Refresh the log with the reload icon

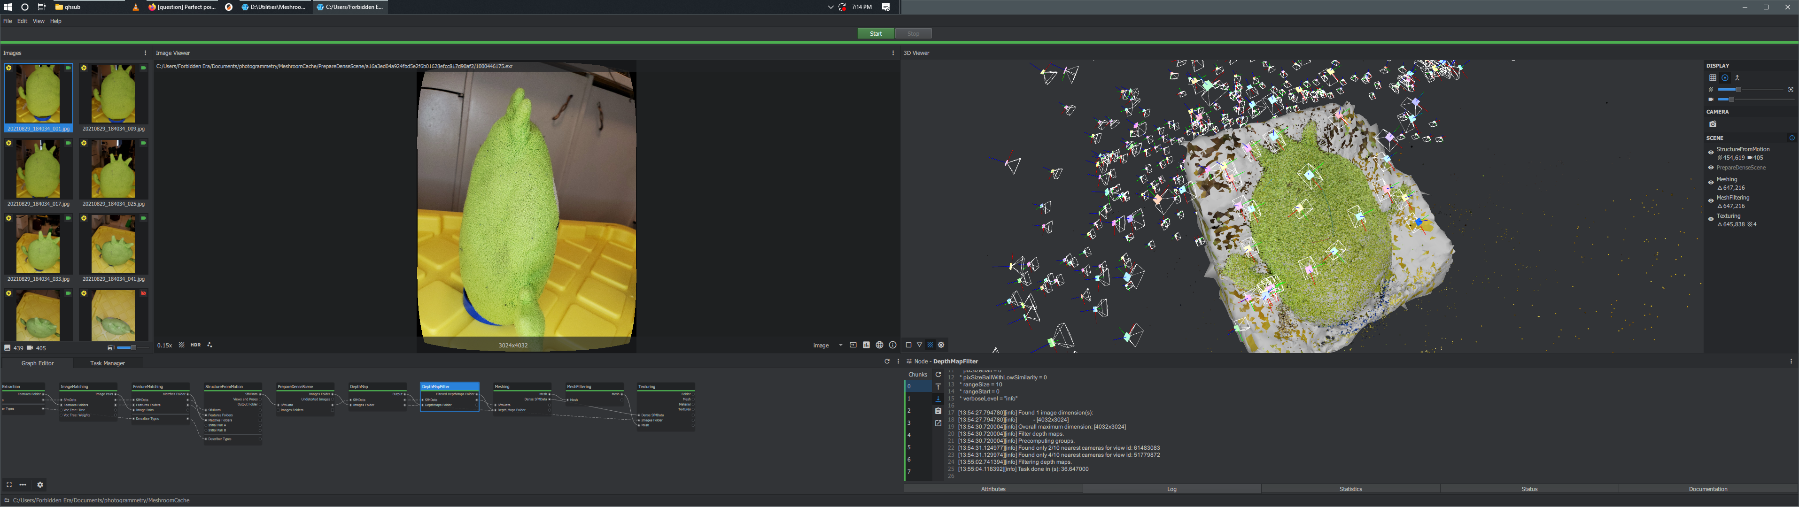click(x=938, y=375)
